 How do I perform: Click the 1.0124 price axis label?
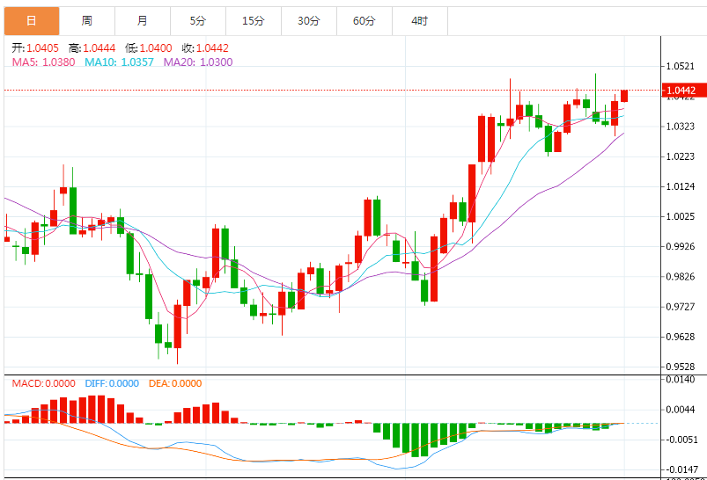[x=681, y=186]
